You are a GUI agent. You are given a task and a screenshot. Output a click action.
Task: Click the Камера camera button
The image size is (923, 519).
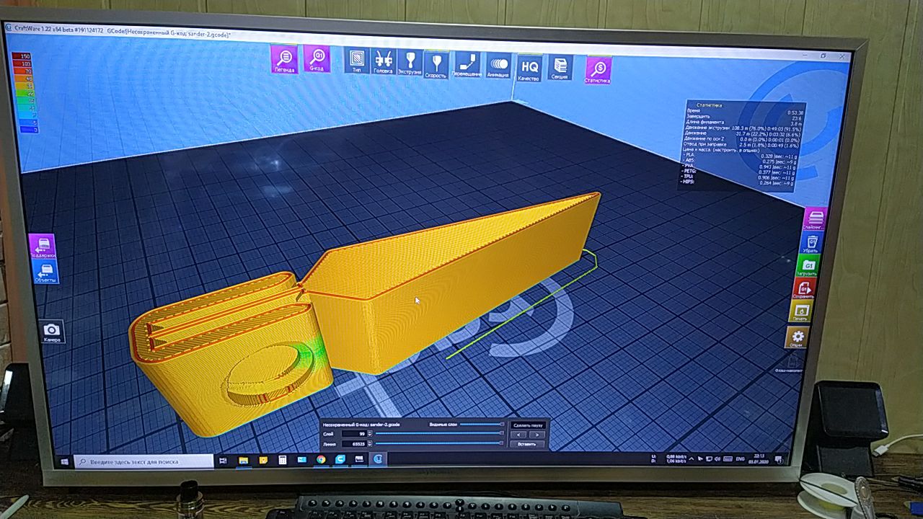(x=52, y=332)
